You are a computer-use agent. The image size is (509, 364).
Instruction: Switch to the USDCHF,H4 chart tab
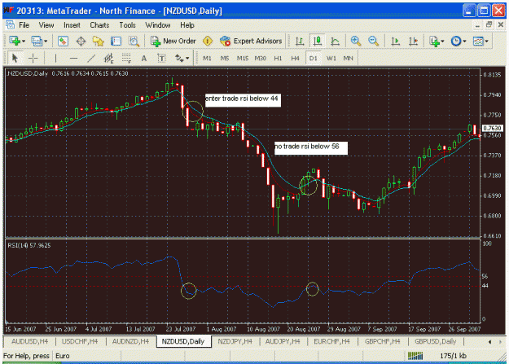[x=80, y=341]
